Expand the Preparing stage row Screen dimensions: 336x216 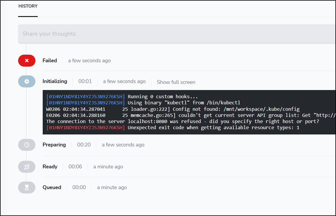(54, 145)
